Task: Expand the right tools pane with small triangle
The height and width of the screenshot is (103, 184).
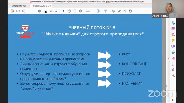Action: pyautogui.click(x=169, y=58)
